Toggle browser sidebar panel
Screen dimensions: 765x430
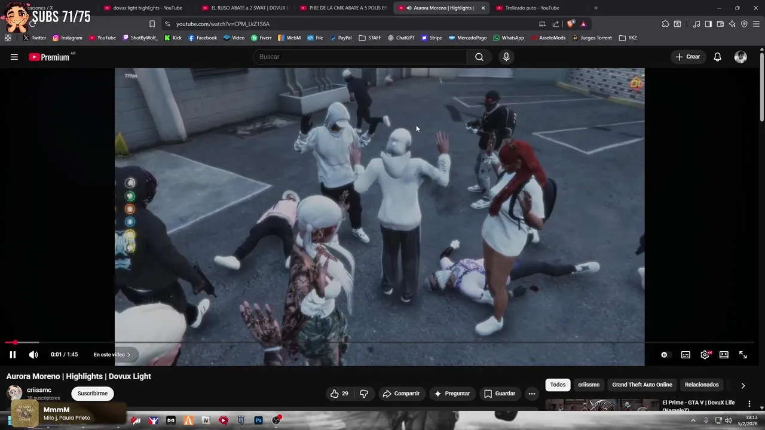708,24
